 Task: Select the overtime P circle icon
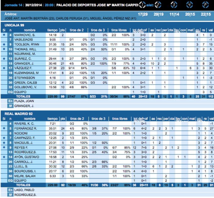coord(206,5)
